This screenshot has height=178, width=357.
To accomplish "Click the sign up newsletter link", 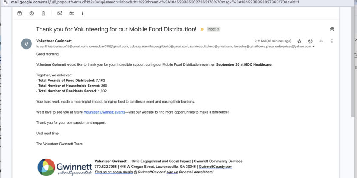I will click(x=172, y=172).
